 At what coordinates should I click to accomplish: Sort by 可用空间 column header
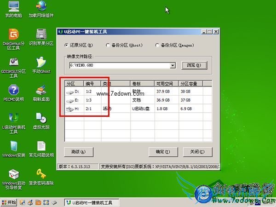(x=167, y=84)
